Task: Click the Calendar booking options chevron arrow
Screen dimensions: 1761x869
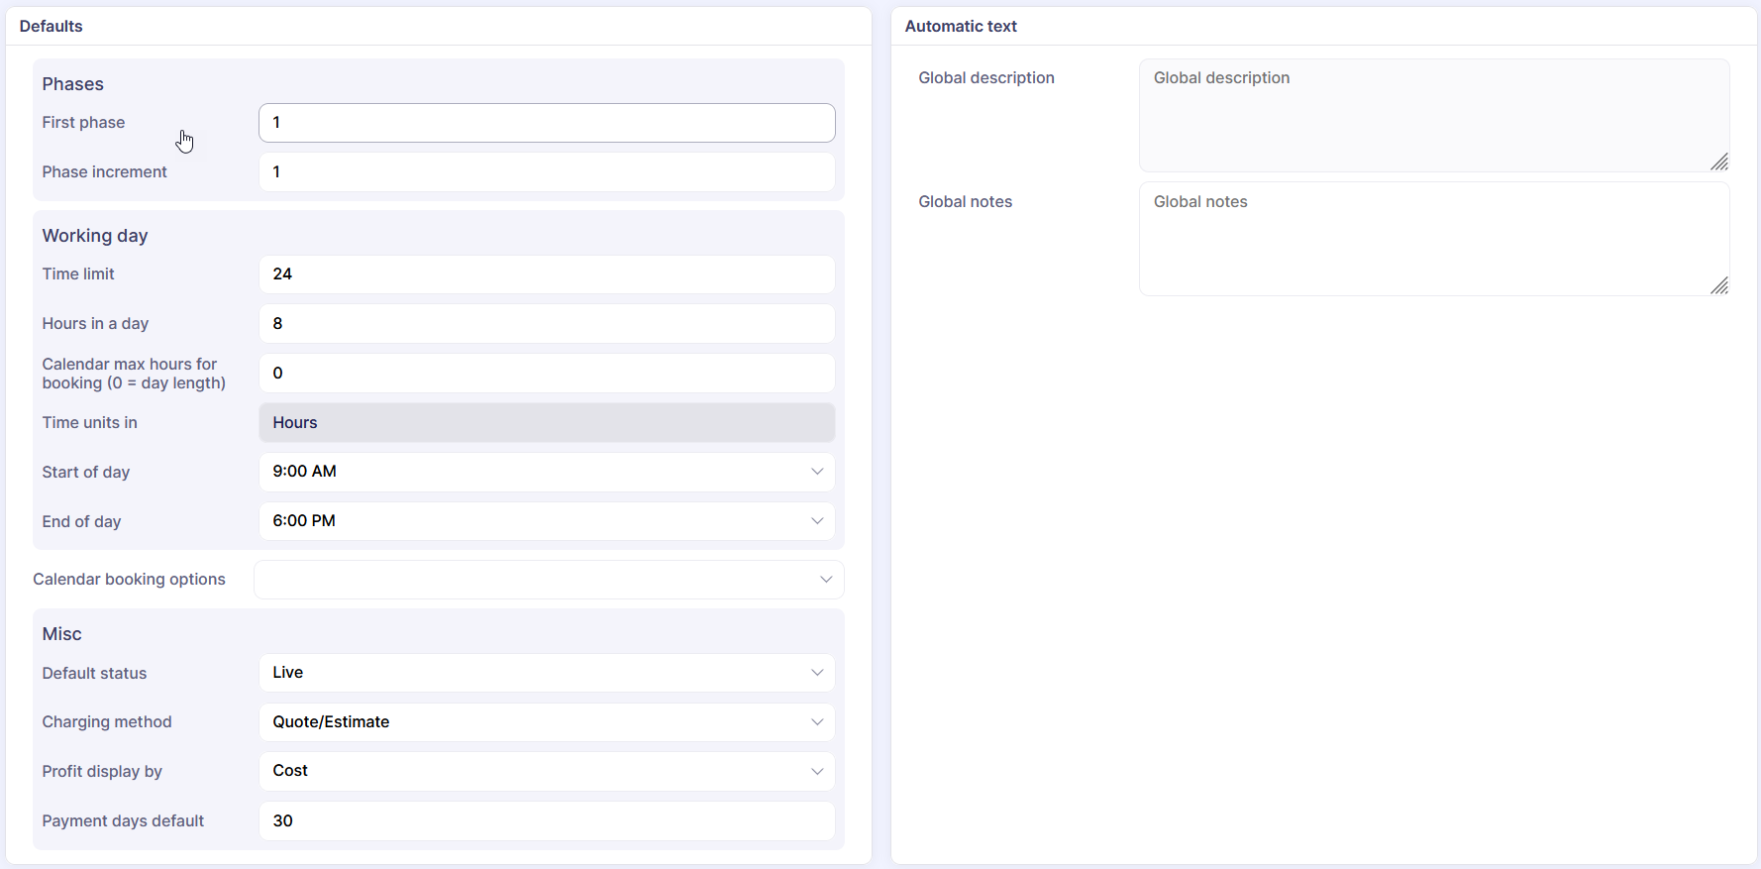Action: 826,580
